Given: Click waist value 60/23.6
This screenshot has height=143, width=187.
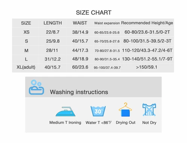Looking at the screenshot, I should (x=80, y=67).
